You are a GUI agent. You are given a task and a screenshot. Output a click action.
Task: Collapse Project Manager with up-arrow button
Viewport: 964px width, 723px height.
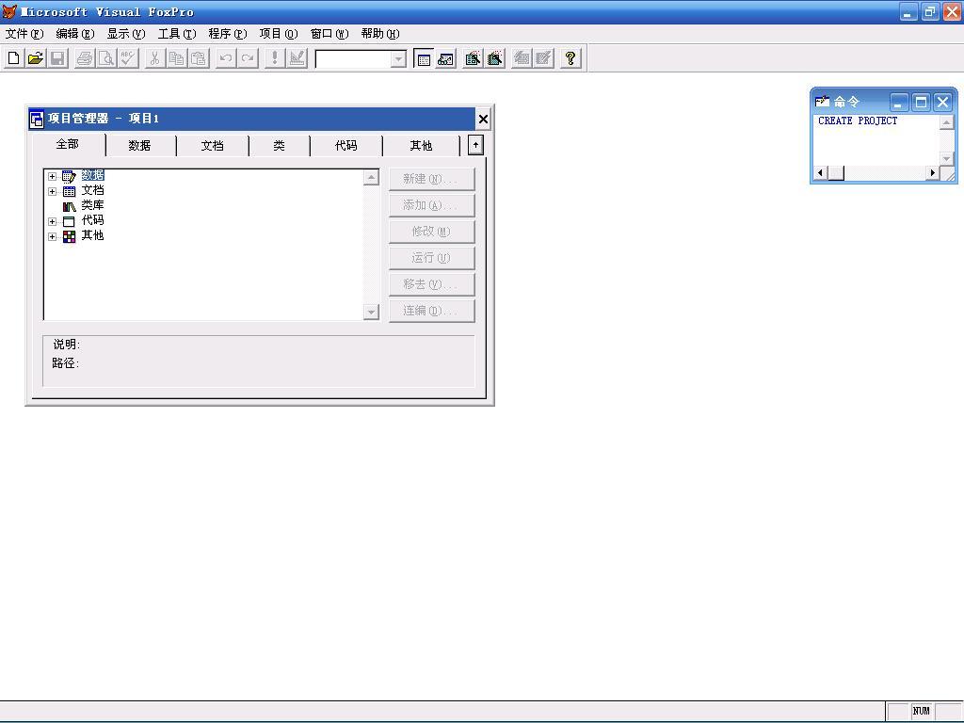coord(475,145)
